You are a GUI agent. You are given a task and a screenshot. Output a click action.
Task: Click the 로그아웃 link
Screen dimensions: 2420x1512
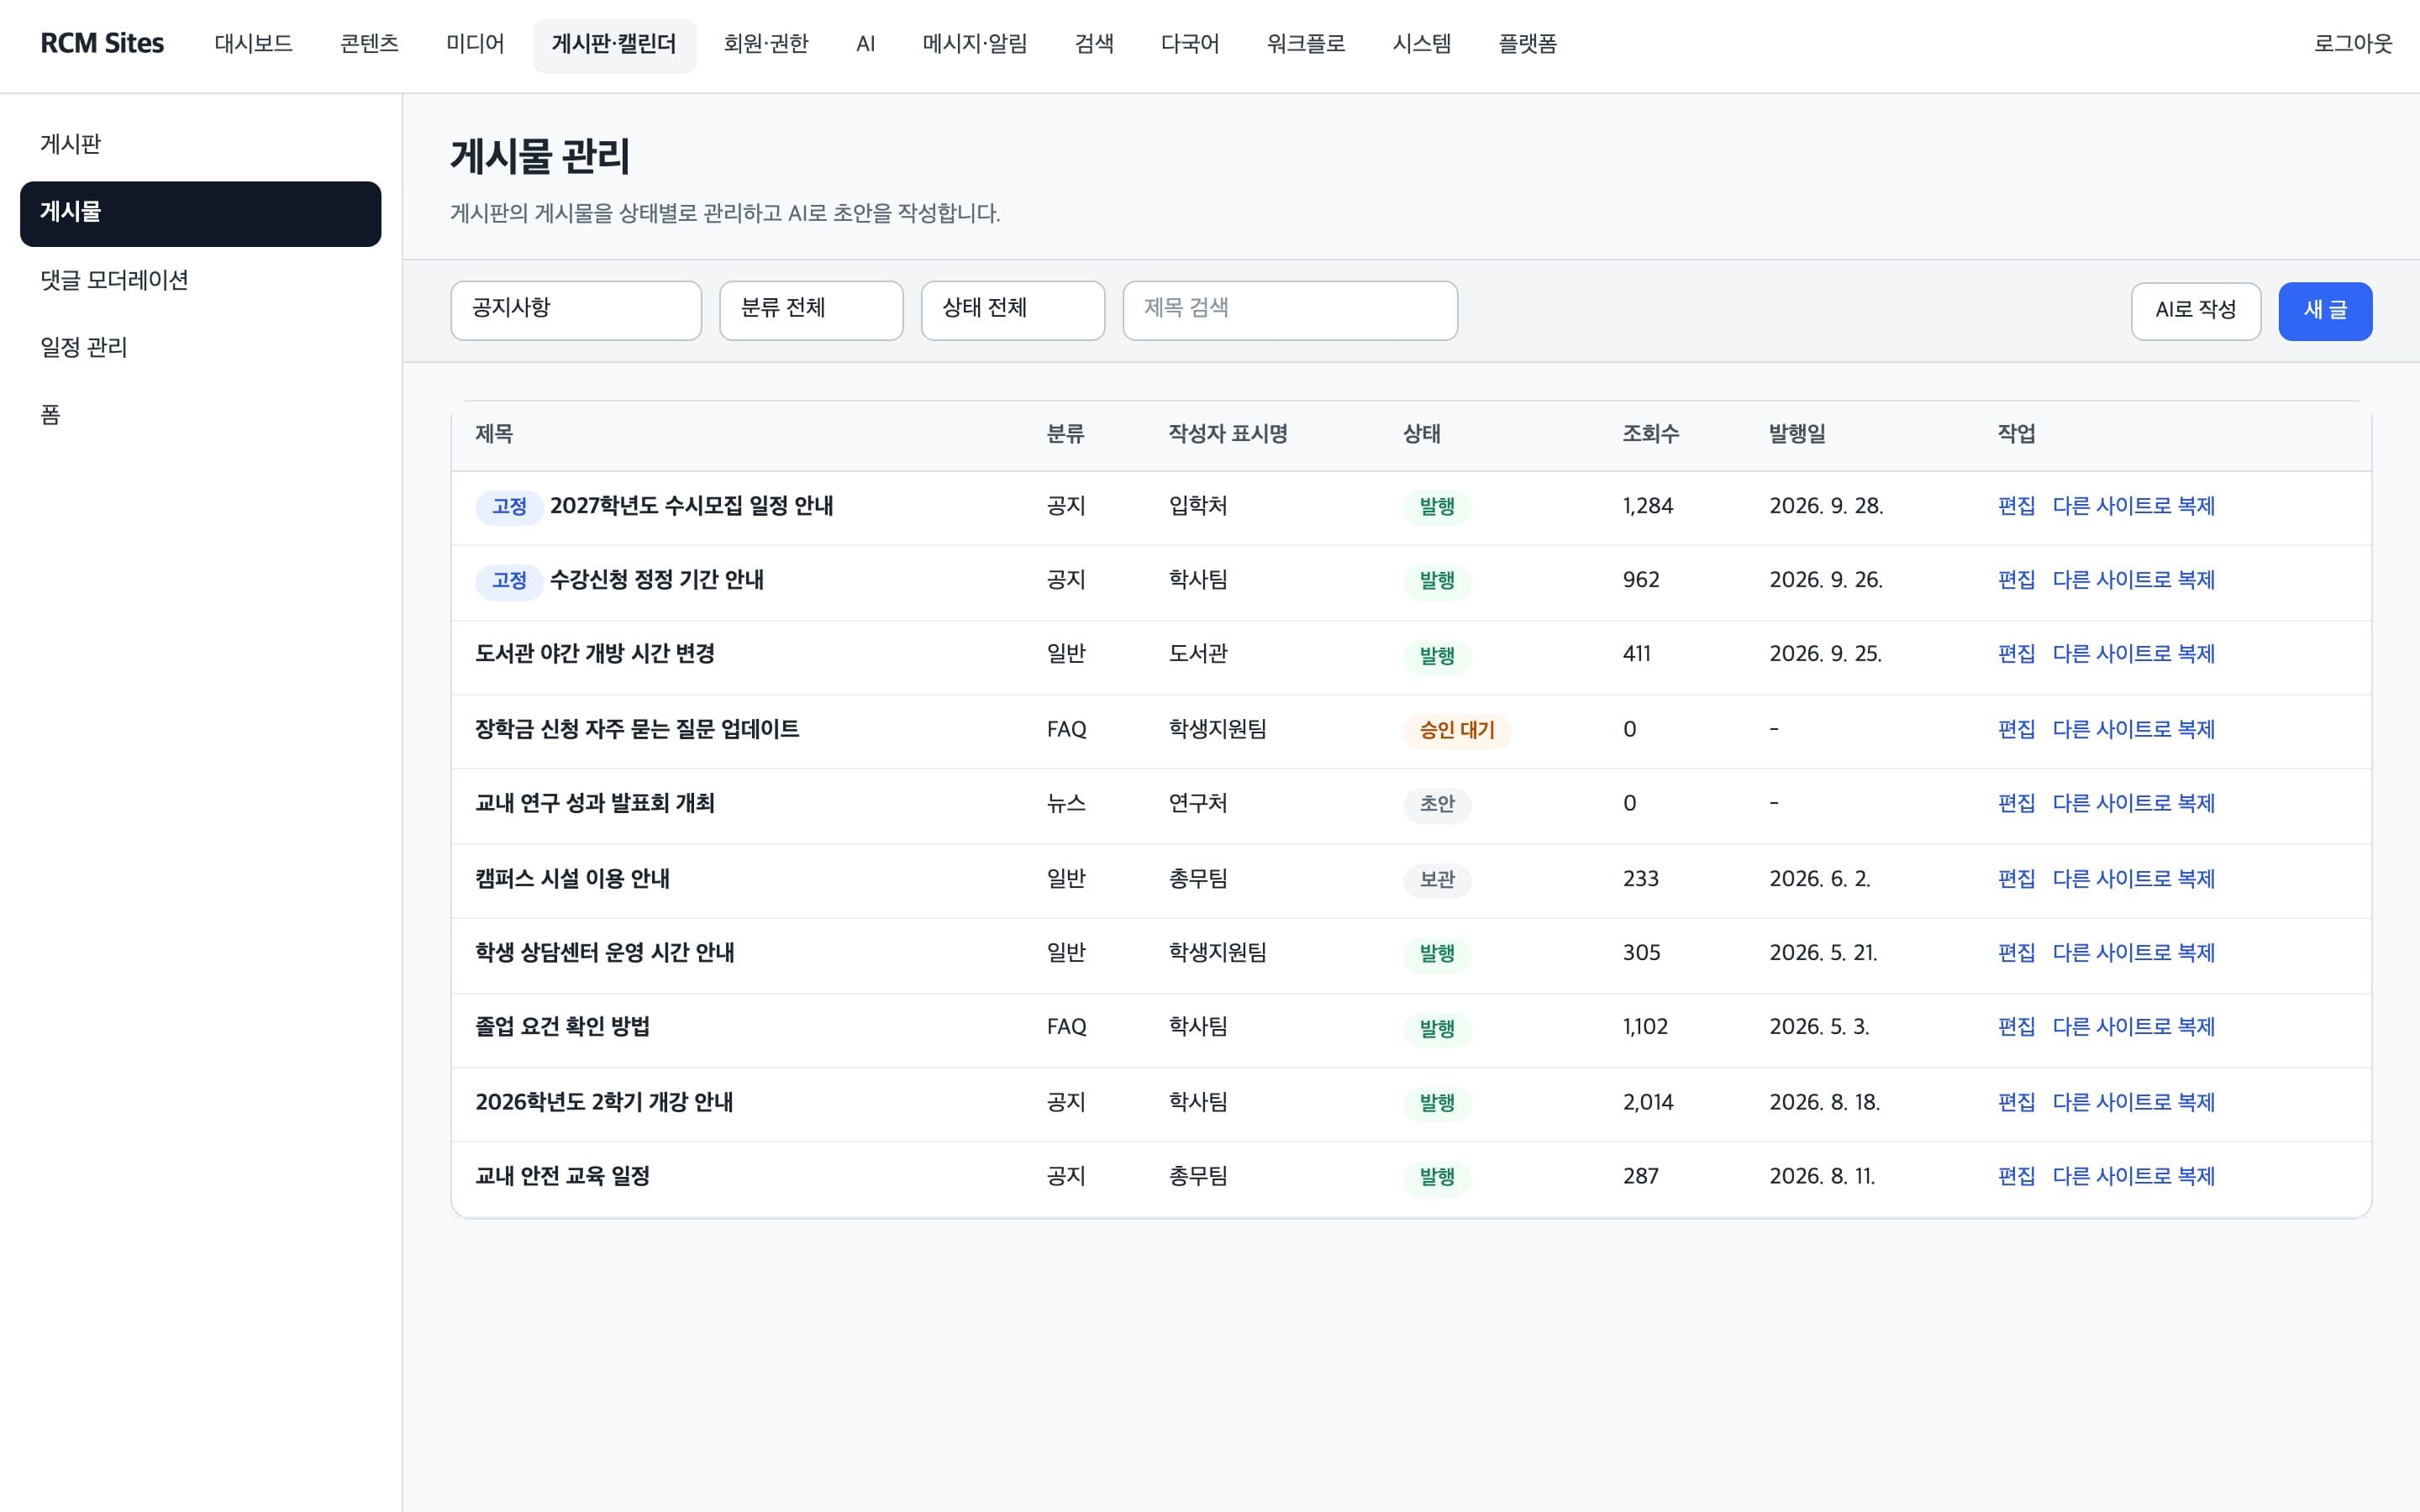click(2352, 44)
